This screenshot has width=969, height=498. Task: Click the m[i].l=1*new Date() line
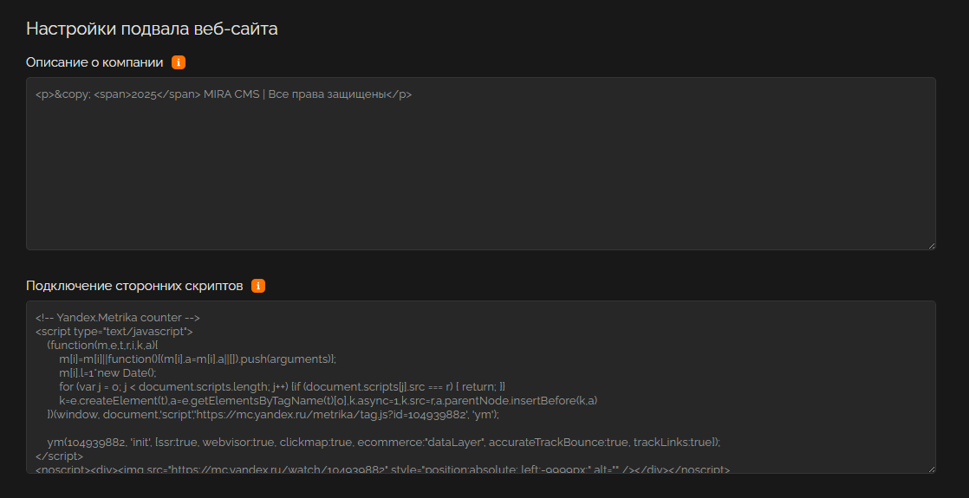tap(107, 372)
